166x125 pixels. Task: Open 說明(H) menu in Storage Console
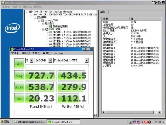coord(38,7)
